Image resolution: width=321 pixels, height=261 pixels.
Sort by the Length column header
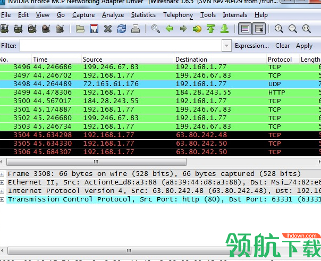point(310,60)
